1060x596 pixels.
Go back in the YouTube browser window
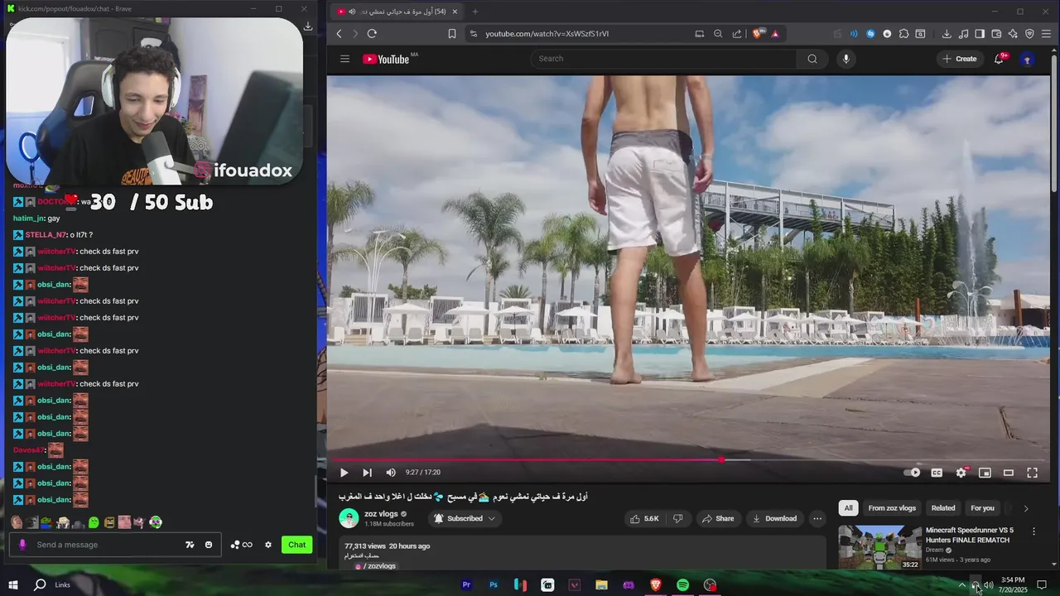(339, 34)
